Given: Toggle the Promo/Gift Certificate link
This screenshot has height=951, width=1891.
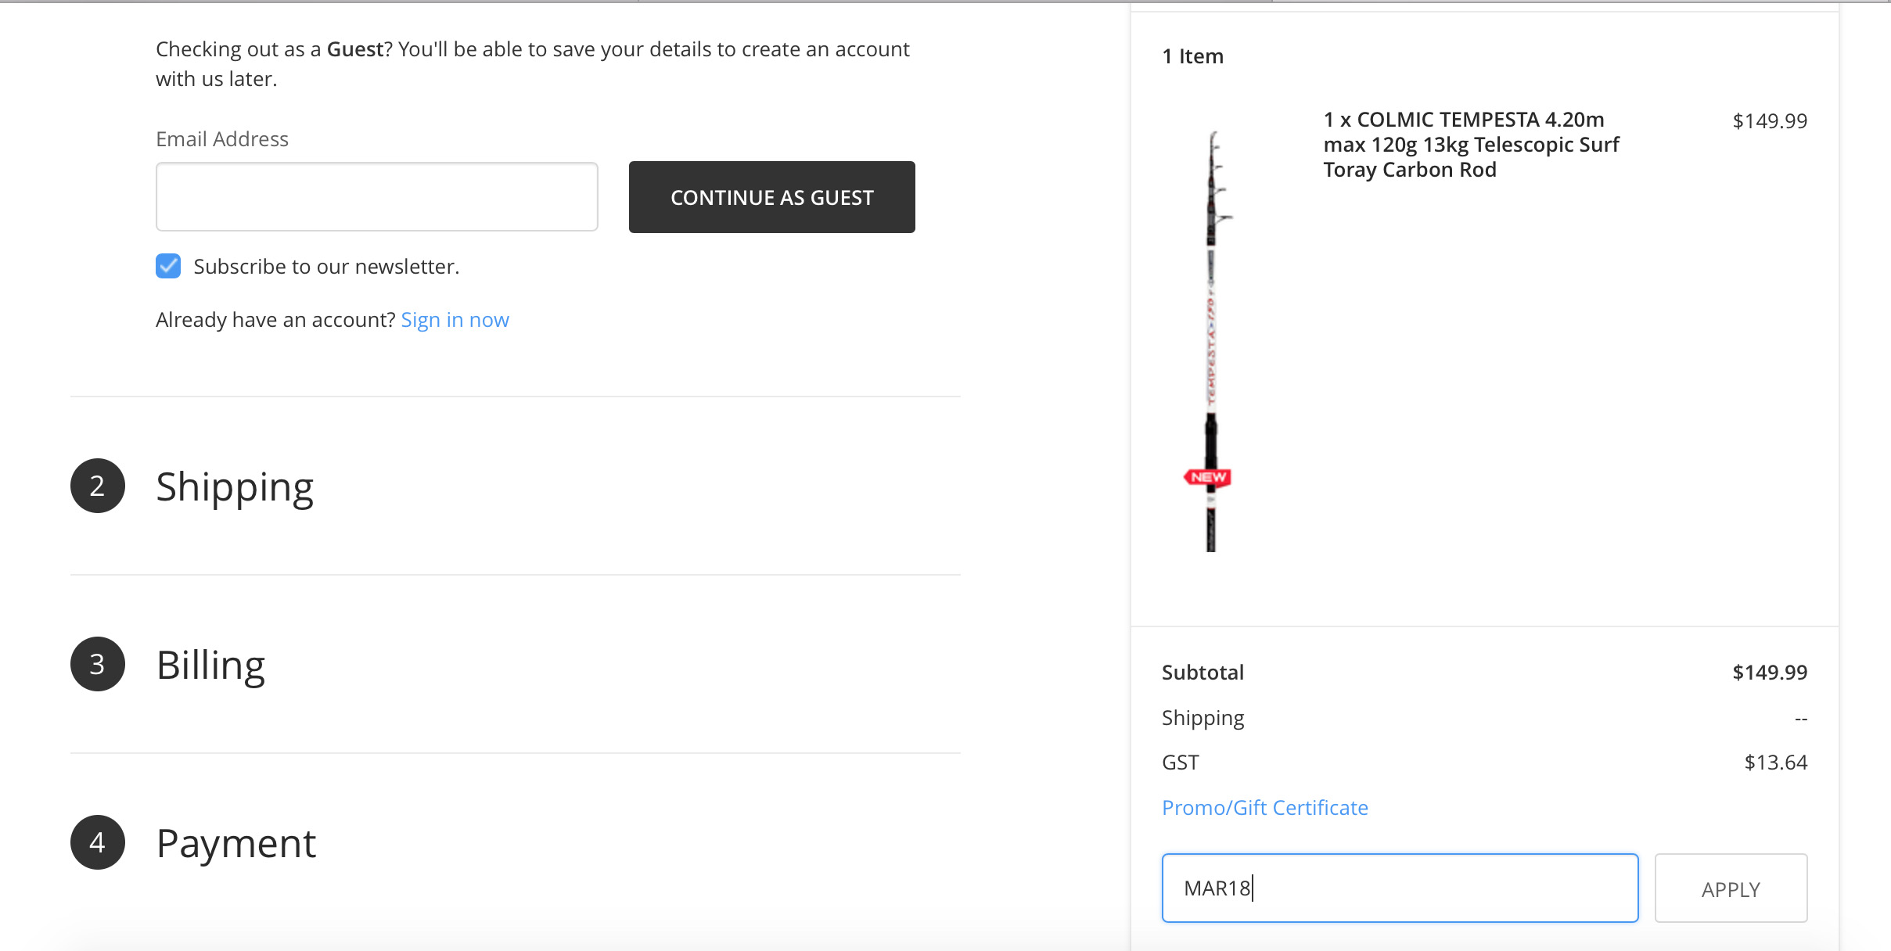Looking at the screenshot, I should click(1264, 807).
